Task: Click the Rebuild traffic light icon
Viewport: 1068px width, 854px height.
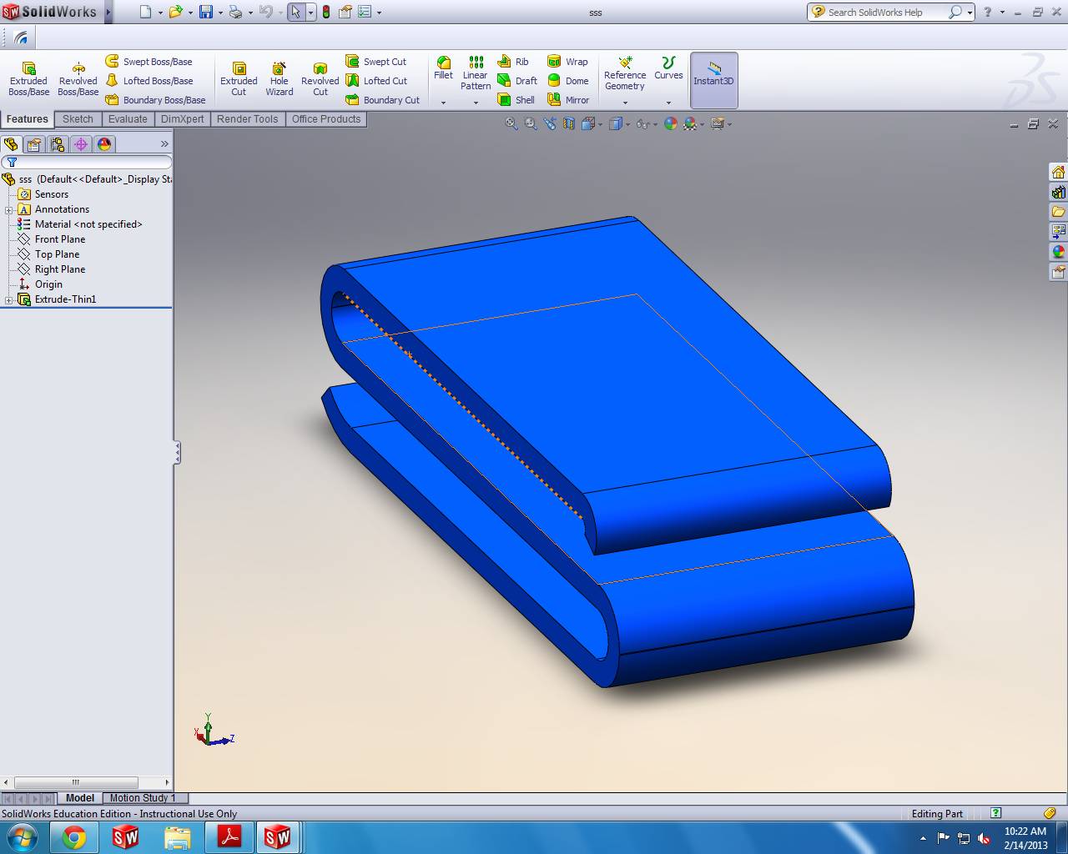Action: pos(325,12)
